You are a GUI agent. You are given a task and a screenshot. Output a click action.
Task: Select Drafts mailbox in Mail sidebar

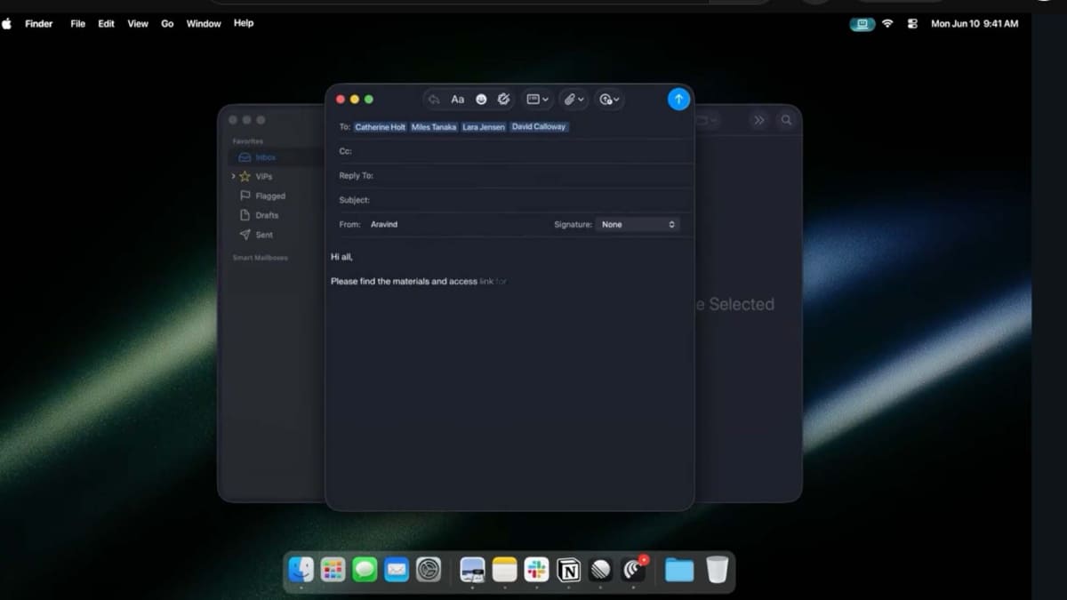pyautogui.click(x=259, y=215)
